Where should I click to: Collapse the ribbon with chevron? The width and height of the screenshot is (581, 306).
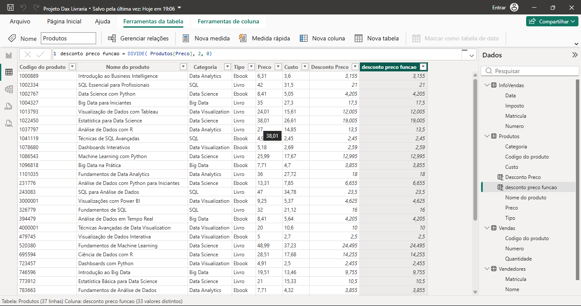click(x=576, y=44)
